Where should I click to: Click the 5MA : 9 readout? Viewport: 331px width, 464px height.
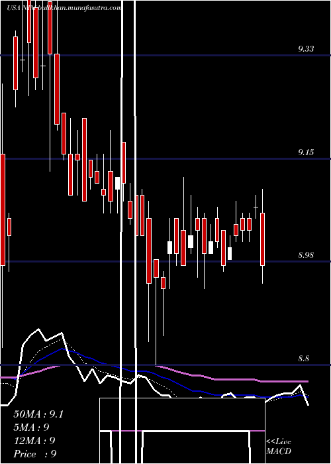(x=31, y=428)
